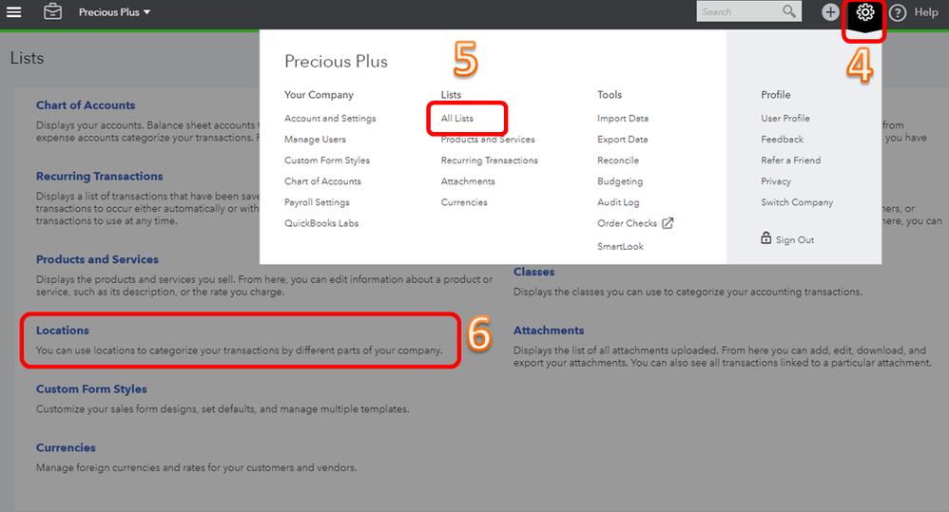Click the gear settings icon

pos(865,12)
